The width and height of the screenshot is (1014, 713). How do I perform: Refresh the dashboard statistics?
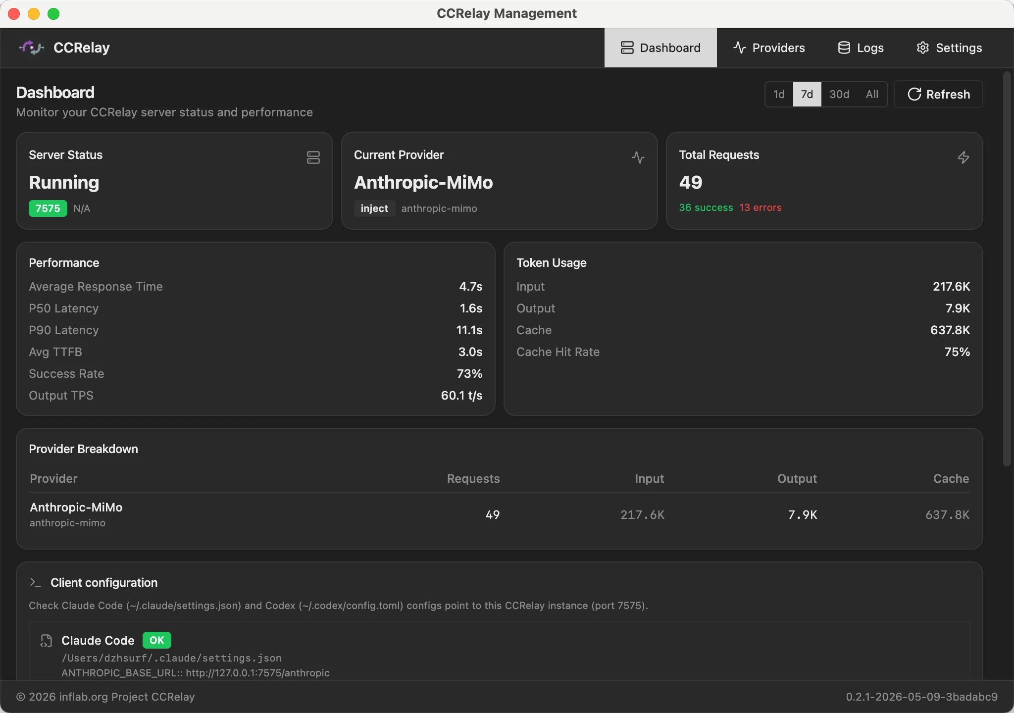(938, 94)
